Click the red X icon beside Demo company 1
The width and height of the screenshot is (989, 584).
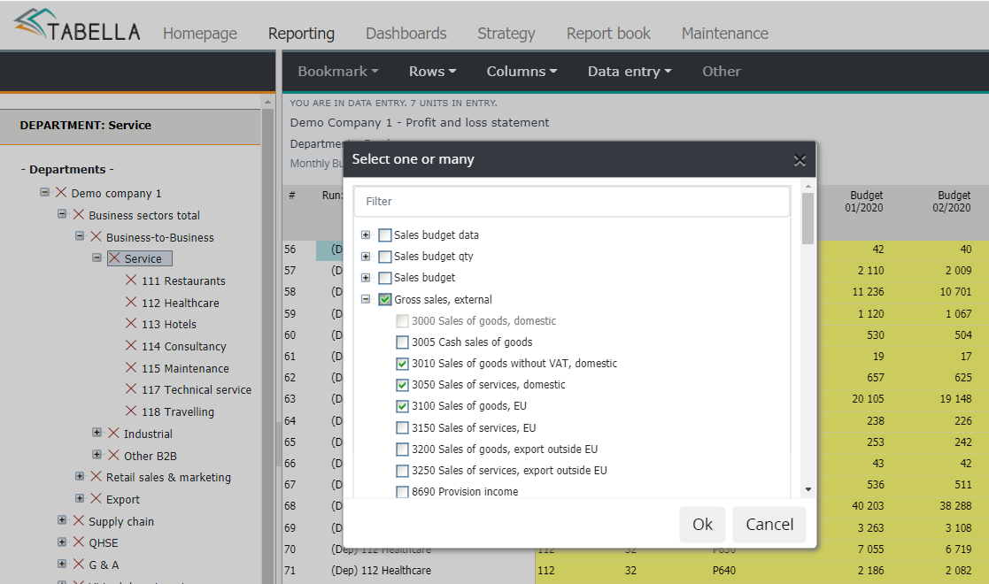(61, 192)
